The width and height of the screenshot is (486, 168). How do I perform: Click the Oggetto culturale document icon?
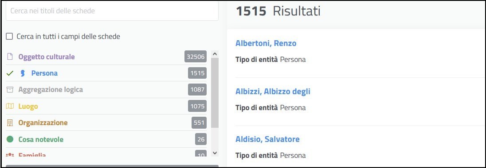(10, 57)
